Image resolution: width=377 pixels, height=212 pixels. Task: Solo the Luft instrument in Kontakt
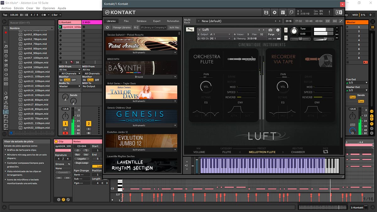[286, 30]
